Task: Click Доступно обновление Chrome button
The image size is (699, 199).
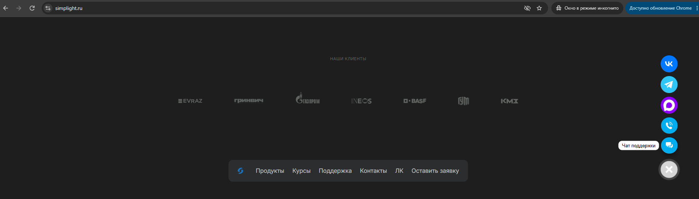Action: (x=660, y=8)
